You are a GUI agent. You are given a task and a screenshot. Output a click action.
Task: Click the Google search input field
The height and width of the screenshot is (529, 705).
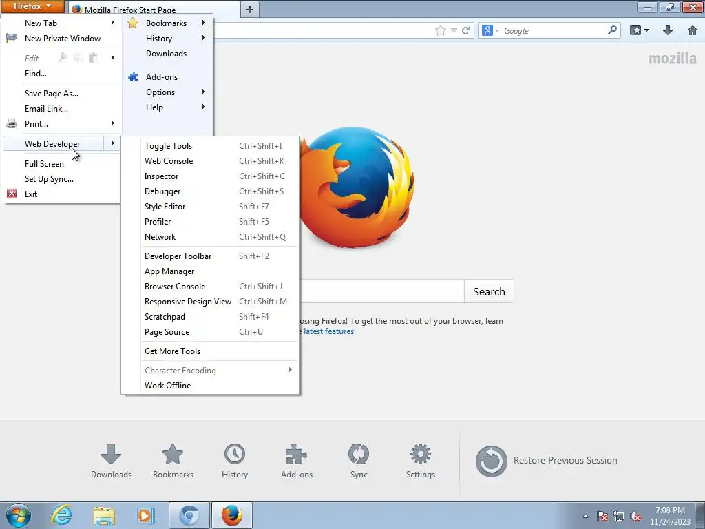coord(553,30)
